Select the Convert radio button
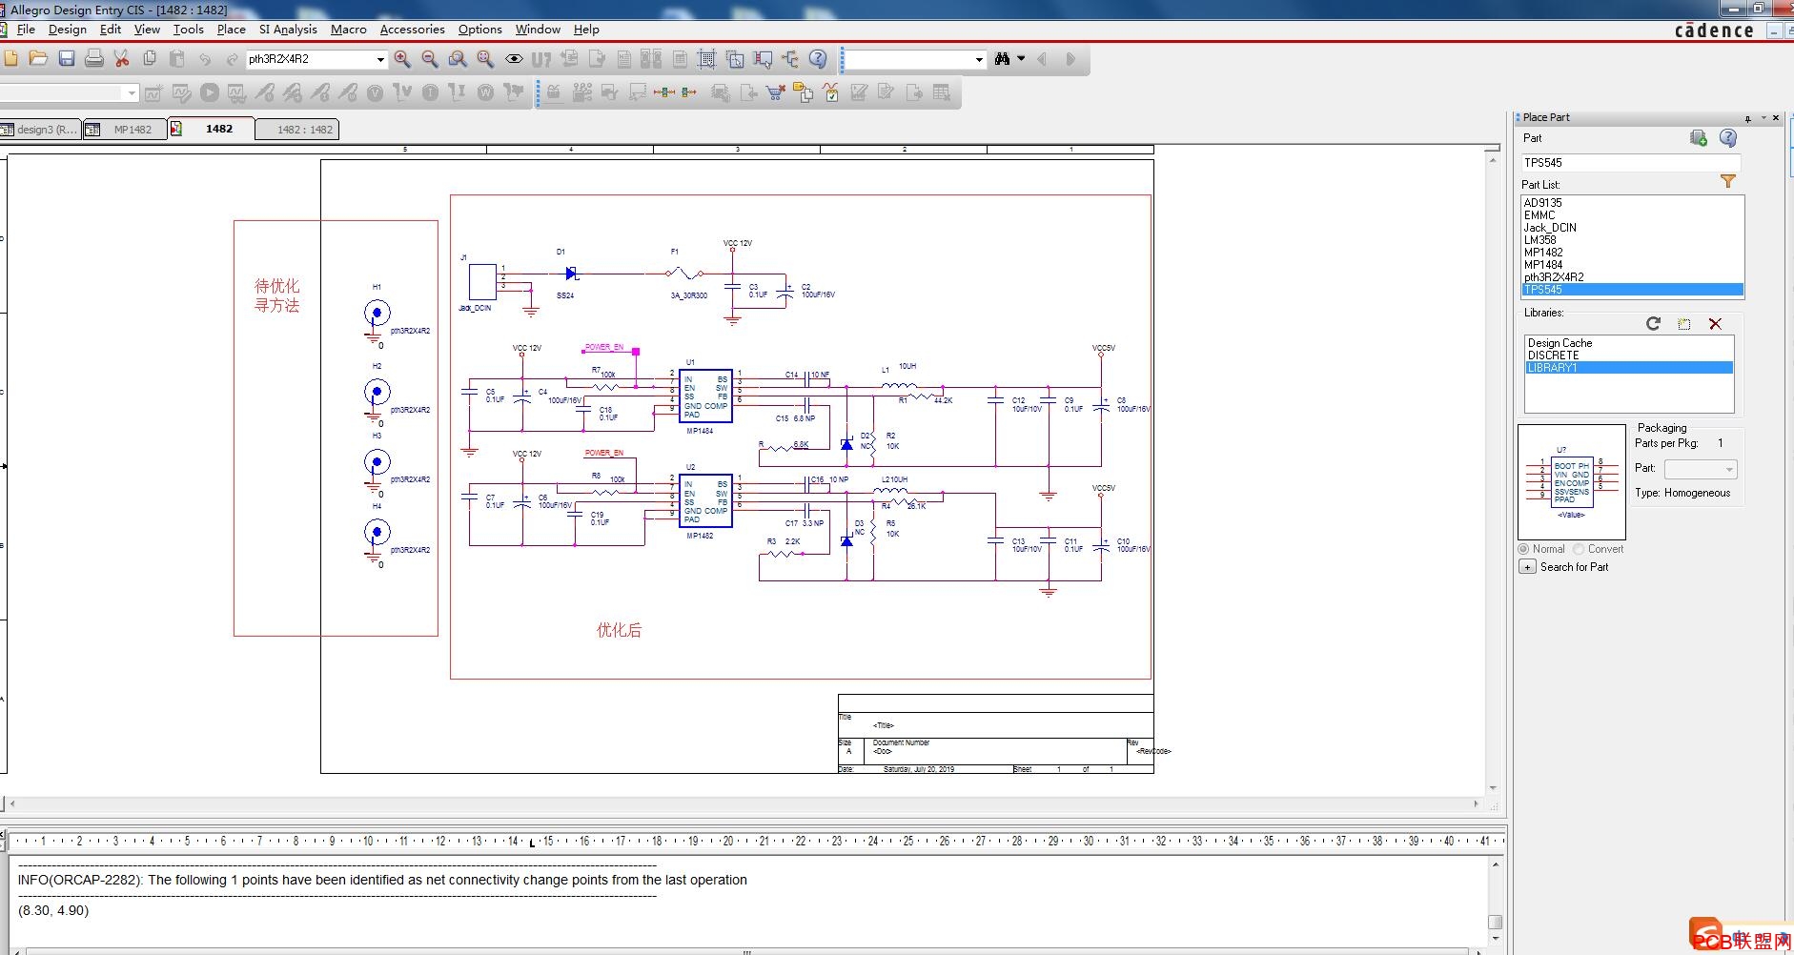Viewport: 1794px width, 955px height. tap(1580, 549)
